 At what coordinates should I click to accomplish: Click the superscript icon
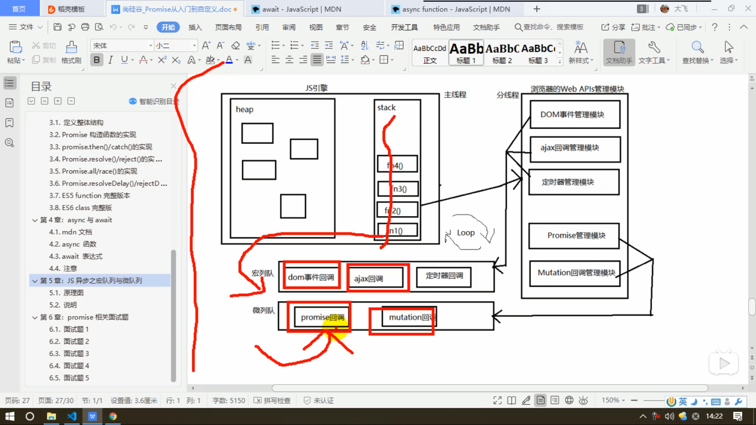coord(162,60)
